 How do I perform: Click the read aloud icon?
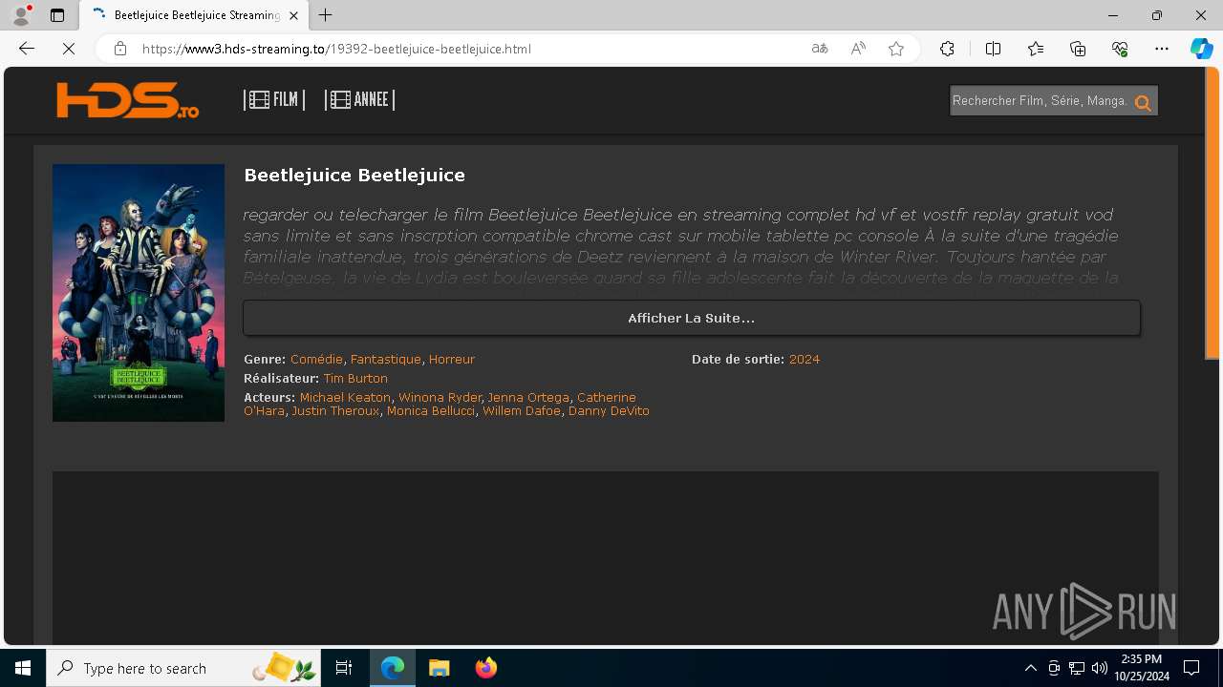pos(858,49)
